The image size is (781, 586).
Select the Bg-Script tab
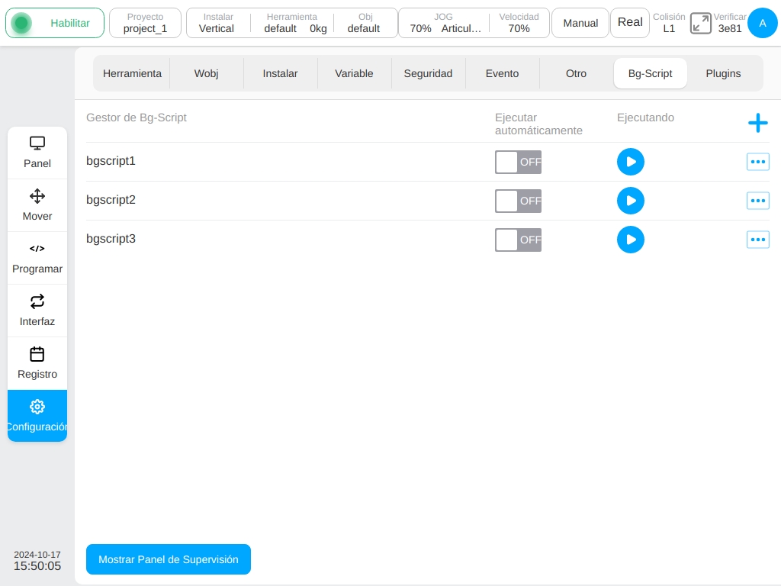pyautogui.click(x=650, y=73)
